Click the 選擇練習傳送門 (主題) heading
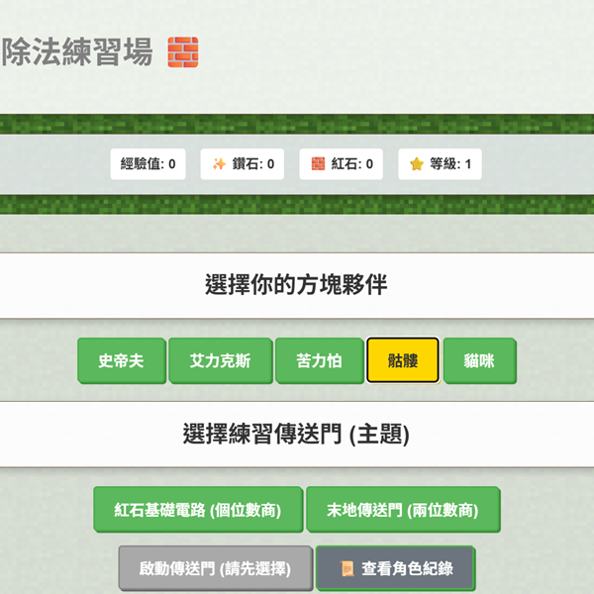 pyautogui.click(x=296, y=434)
